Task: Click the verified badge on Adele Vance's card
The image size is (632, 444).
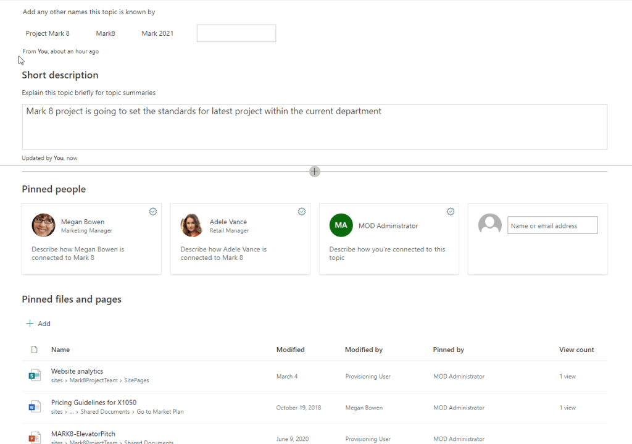Action: click(x=302, y=211)
